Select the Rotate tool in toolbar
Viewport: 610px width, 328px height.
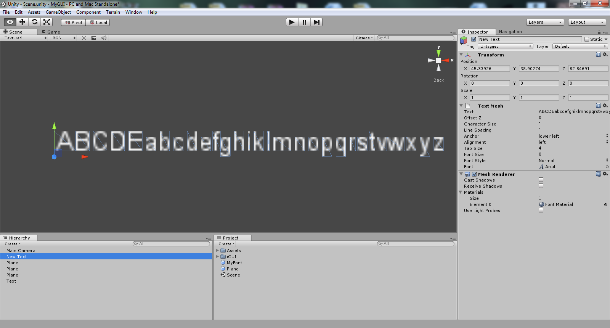[35, 22]
